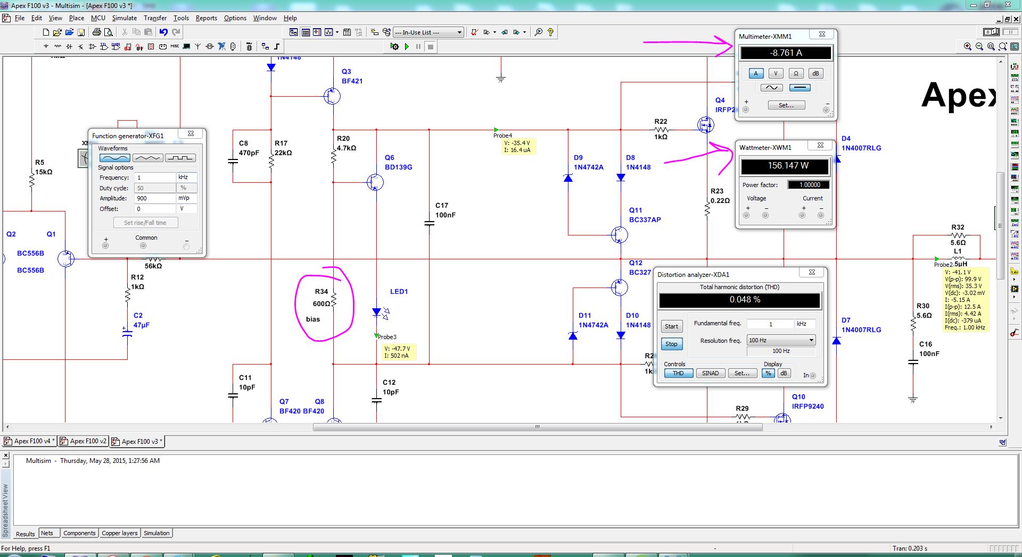This screenshot has height=557, width=1022.
Task: Select Oscilloscope instrument in right sidebar
Action: point(1015,99)
